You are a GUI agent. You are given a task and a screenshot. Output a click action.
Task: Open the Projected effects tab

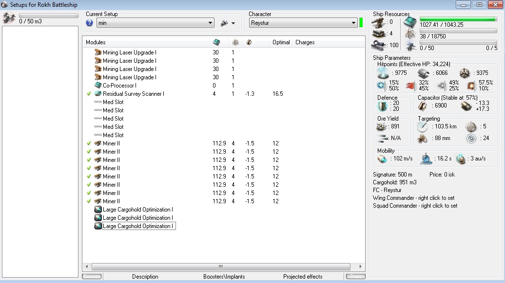tap(303, 277)
